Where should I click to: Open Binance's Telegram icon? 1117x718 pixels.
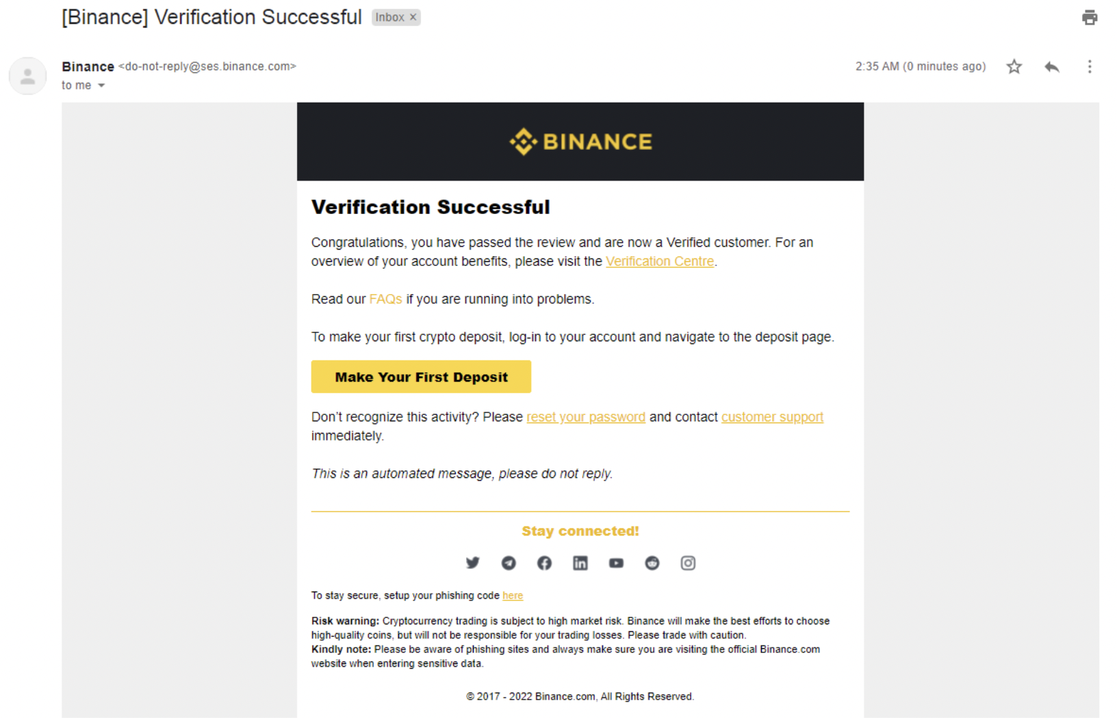pos(509,563)
